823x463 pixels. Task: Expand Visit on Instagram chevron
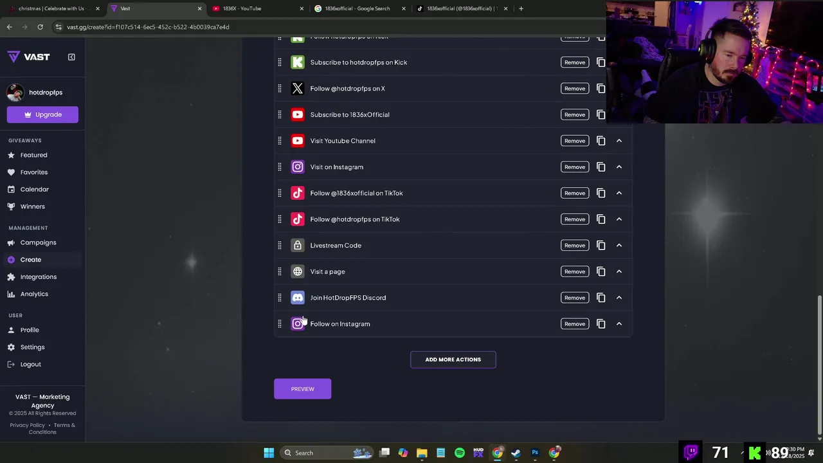pyautogui.click(x=619, y=167)
